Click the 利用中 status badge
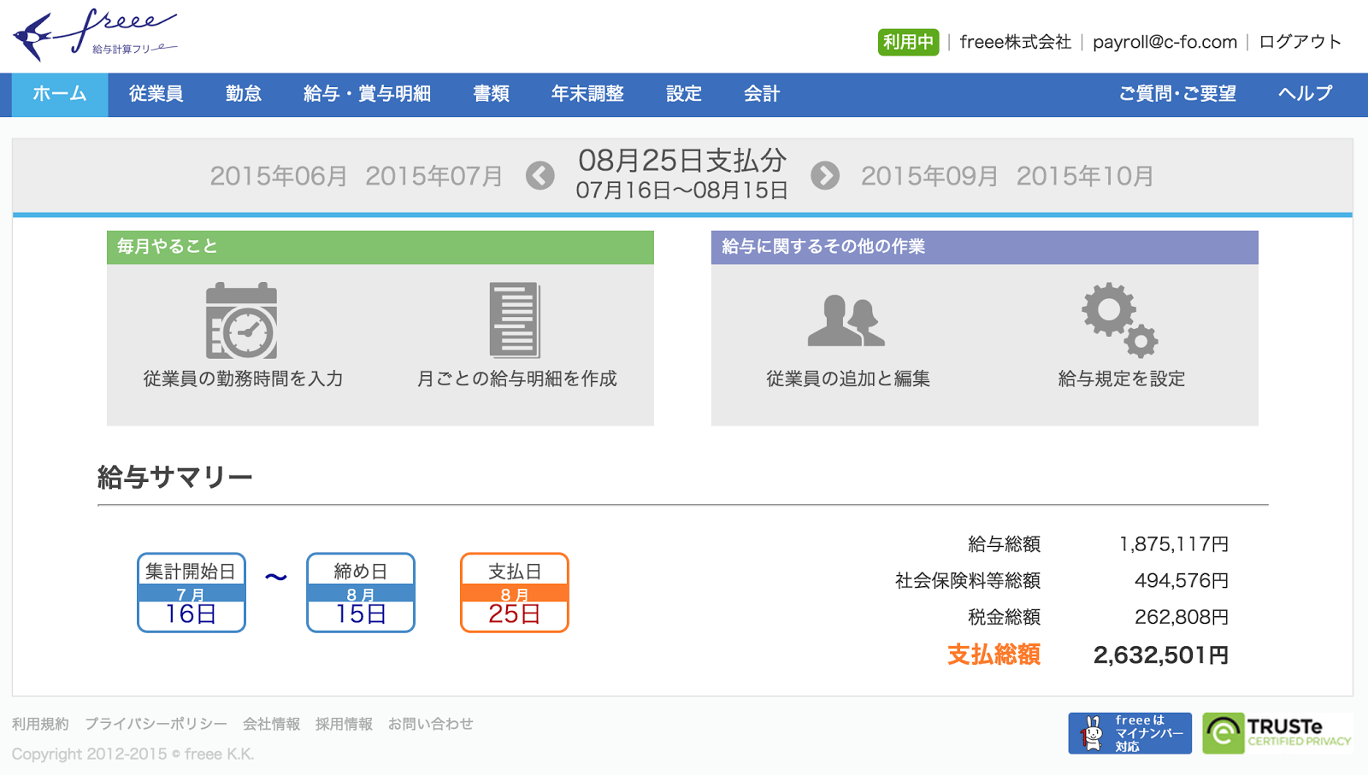Viewport: 1368px width, 775px height. point(908,42)
